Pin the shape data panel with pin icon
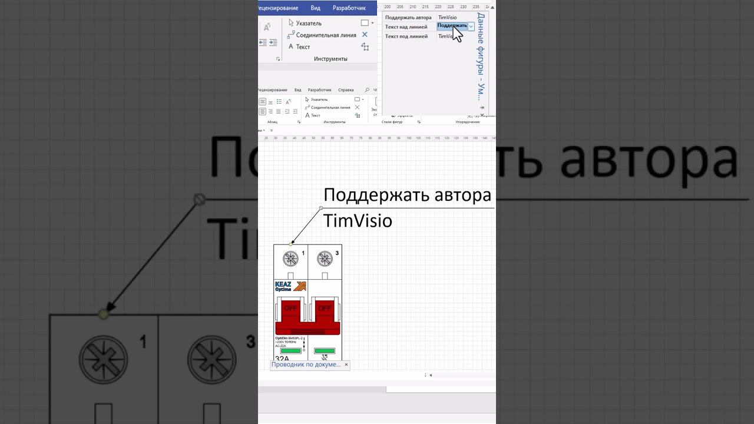This screenshot has width=754, height=424. point(482,108)
